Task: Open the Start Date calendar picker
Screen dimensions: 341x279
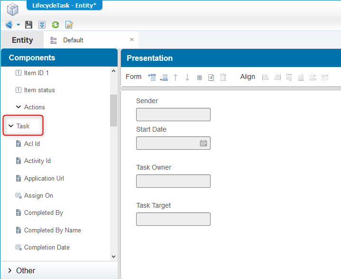Action: (x=203, y=143)
